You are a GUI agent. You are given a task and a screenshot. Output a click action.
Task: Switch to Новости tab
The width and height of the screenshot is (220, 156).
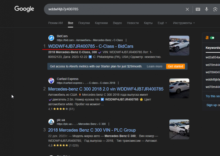(x=133, y=23)
